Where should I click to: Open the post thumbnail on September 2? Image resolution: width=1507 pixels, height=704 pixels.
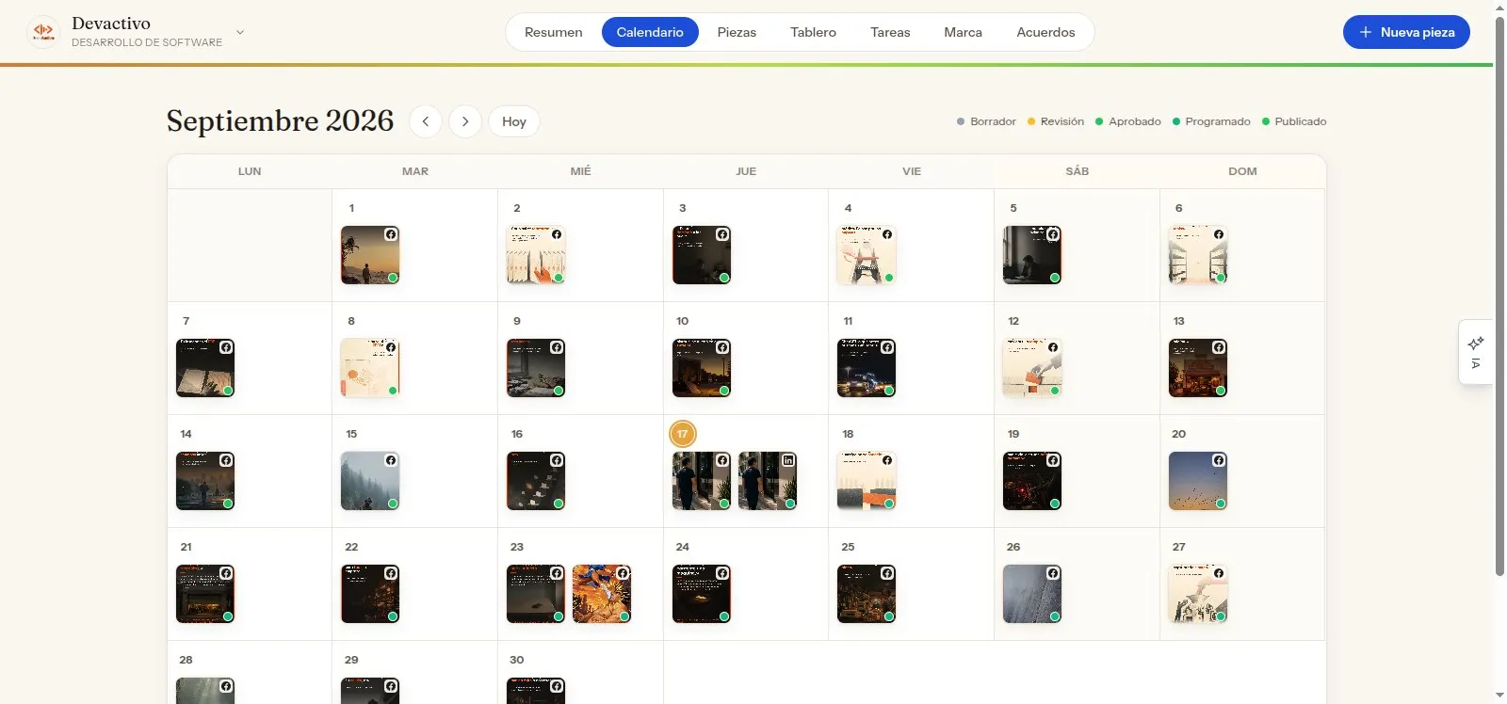coord(536,255)
